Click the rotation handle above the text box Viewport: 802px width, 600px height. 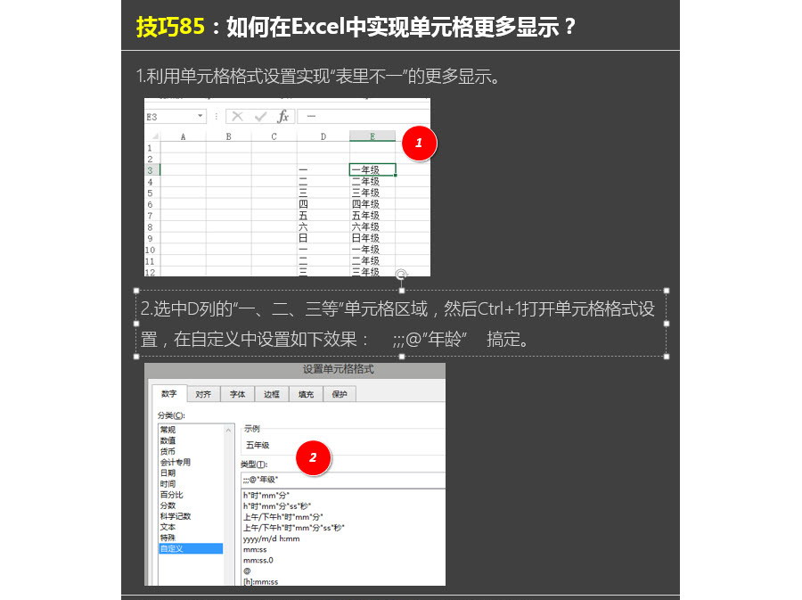[x=402, y=275]
